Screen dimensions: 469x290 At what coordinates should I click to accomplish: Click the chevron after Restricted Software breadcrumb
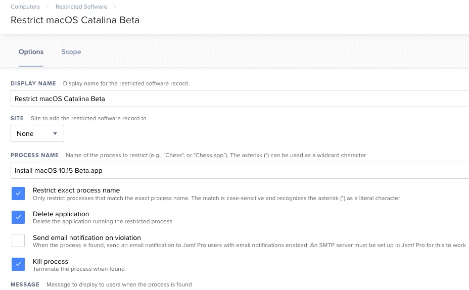(x=115, y=7)
